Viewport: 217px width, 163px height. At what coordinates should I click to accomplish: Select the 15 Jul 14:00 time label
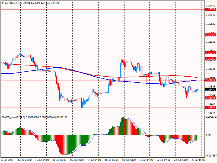[x=42, y=160]
